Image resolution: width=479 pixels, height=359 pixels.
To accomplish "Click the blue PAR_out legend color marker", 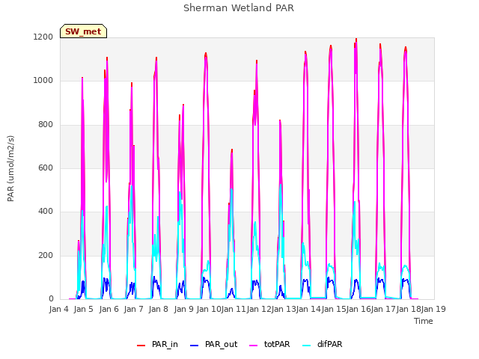I will (x=195, y=346).
